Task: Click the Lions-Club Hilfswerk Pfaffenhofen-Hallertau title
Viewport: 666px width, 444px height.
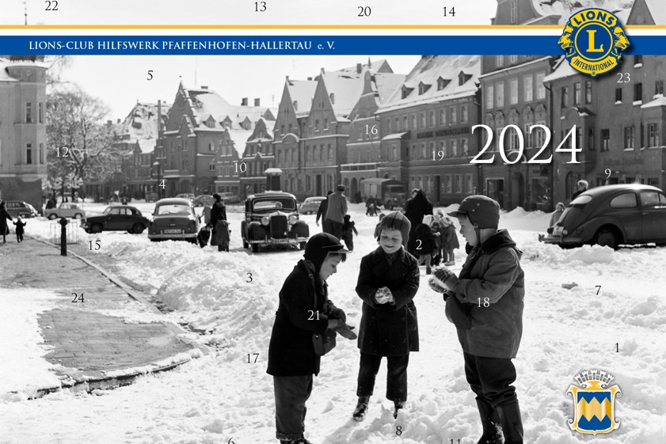Action: (182, 46)
